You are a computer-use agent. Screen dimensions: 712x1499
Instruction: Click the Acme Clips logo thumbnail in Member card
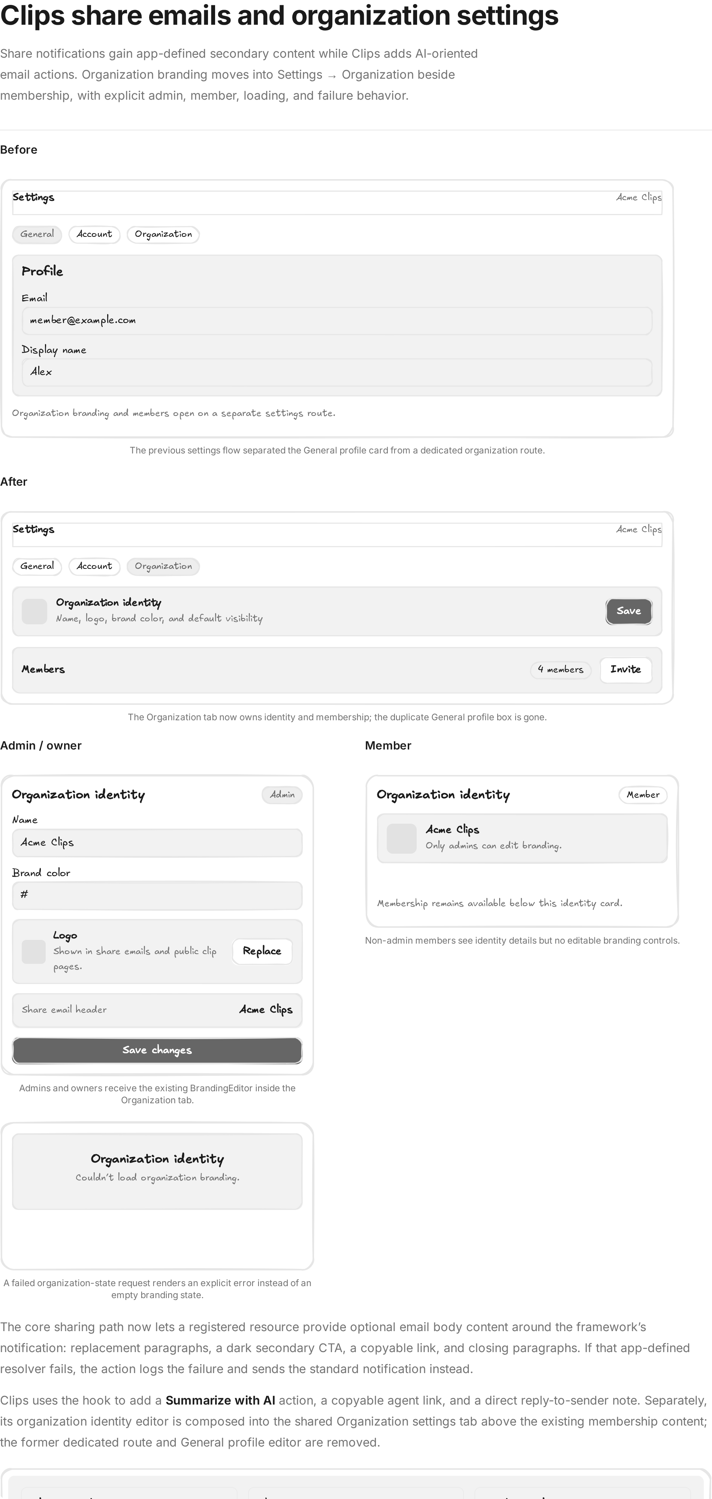pos(401,839)
